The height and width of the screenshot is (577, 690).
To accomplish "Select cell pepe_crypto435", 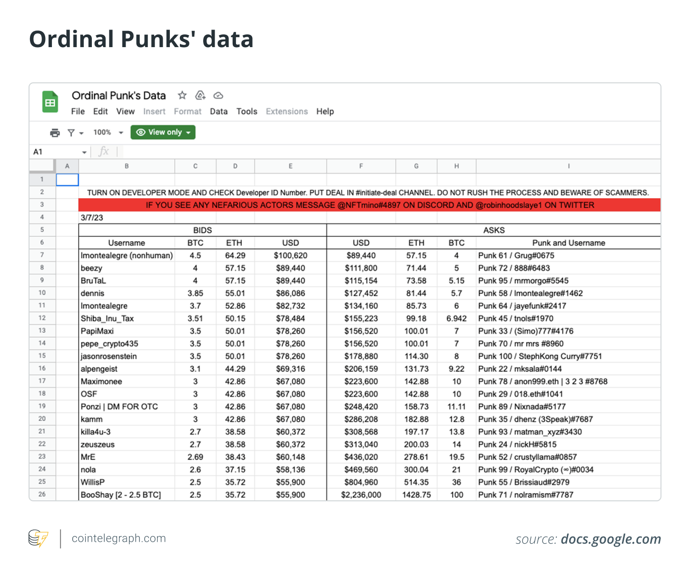I will tap(127, 344).
